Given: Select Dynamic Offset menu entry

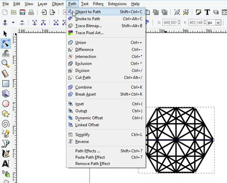Looking at the screenshot, I should point(106,118).
